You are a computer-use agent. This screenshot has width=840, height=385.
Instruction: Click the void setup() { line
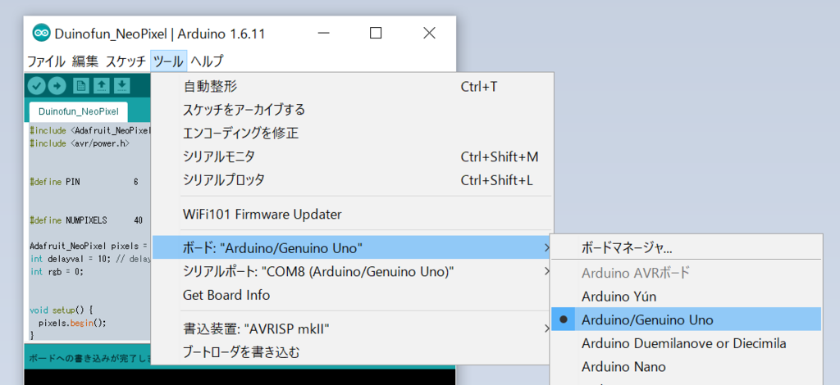[x=62, y=310]
